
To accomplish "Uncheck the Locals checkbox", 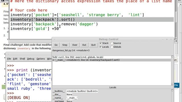I will tap(101, 47).
